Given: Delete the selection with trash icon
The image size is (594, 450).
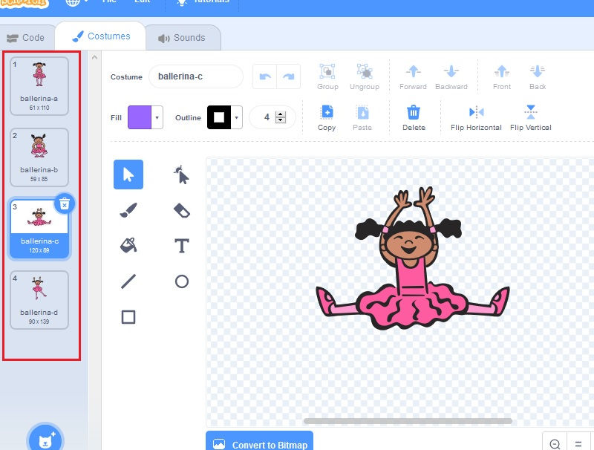Looking at the screenshot, I should (x=414, y=118).
